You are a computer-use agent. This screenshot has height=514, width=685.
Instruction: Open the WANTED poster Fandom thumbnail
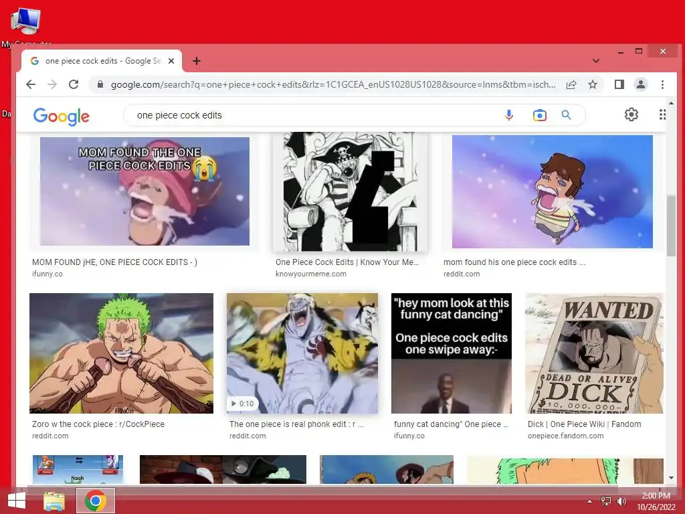[594, 353]
